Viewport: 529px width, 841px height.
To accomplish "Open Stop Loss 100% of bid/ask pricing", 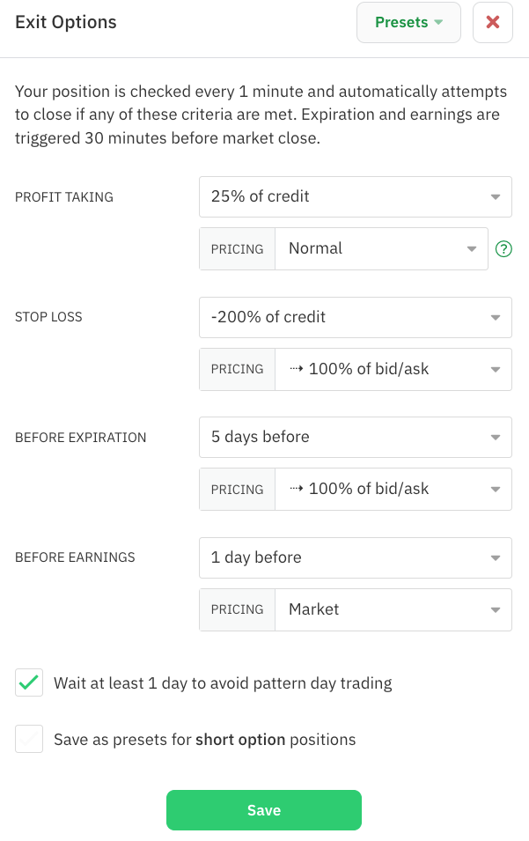I will pyautogui.click(x=393, y=370).
